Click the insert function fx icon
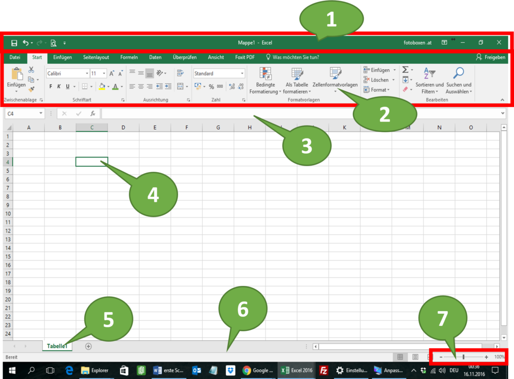514x379 pixels. tap(92, 113)
